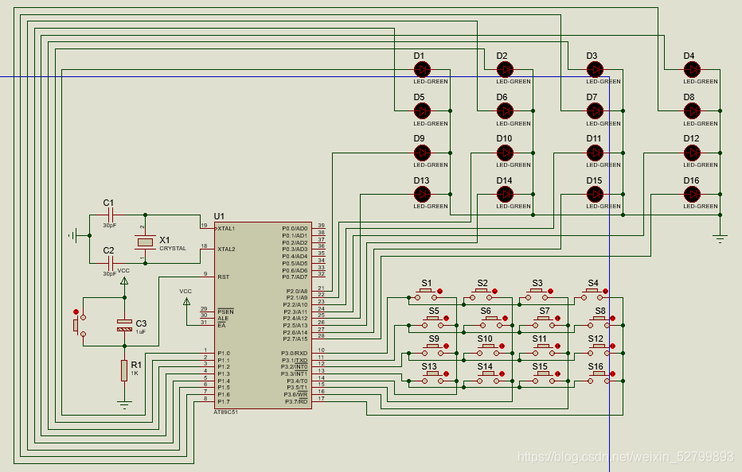Viewport: 742px width, 472px height.
Task: Toggle push button S8
Action: pyautogui.click(x=600, y=323)
